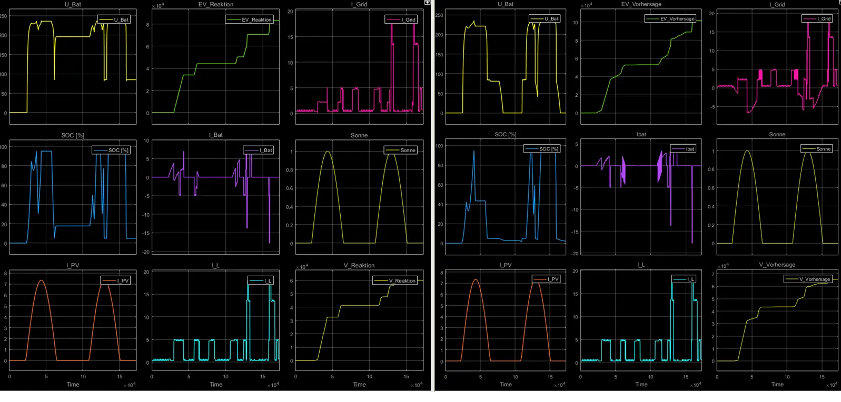Toggle I_L legend entry in the Vorhersage scope
This screenshot has width=841, height=402.
click(684, 279)
